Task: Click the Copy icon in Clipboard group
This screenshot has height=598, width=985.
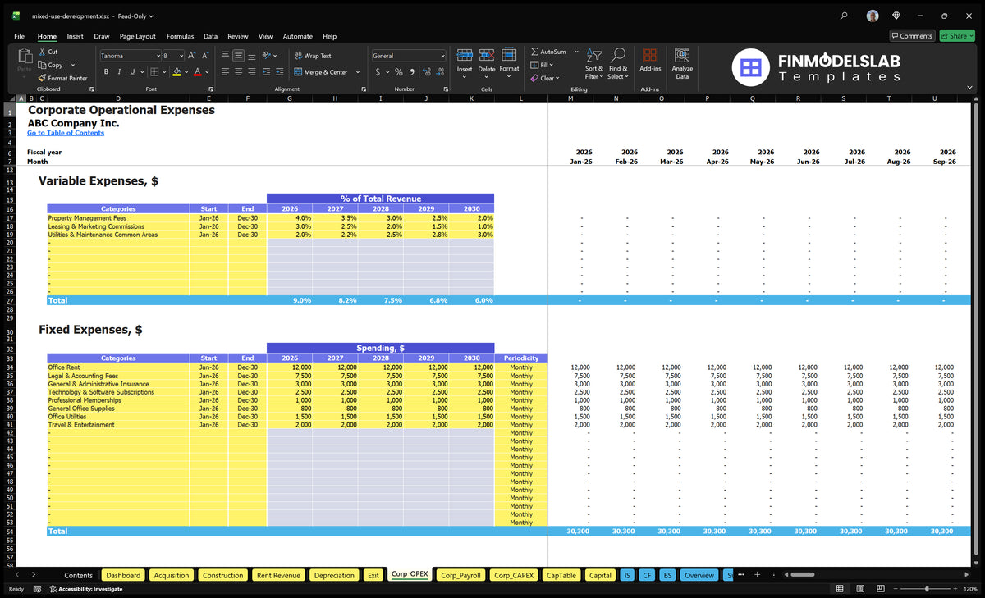Action: (x=42, y=65)
